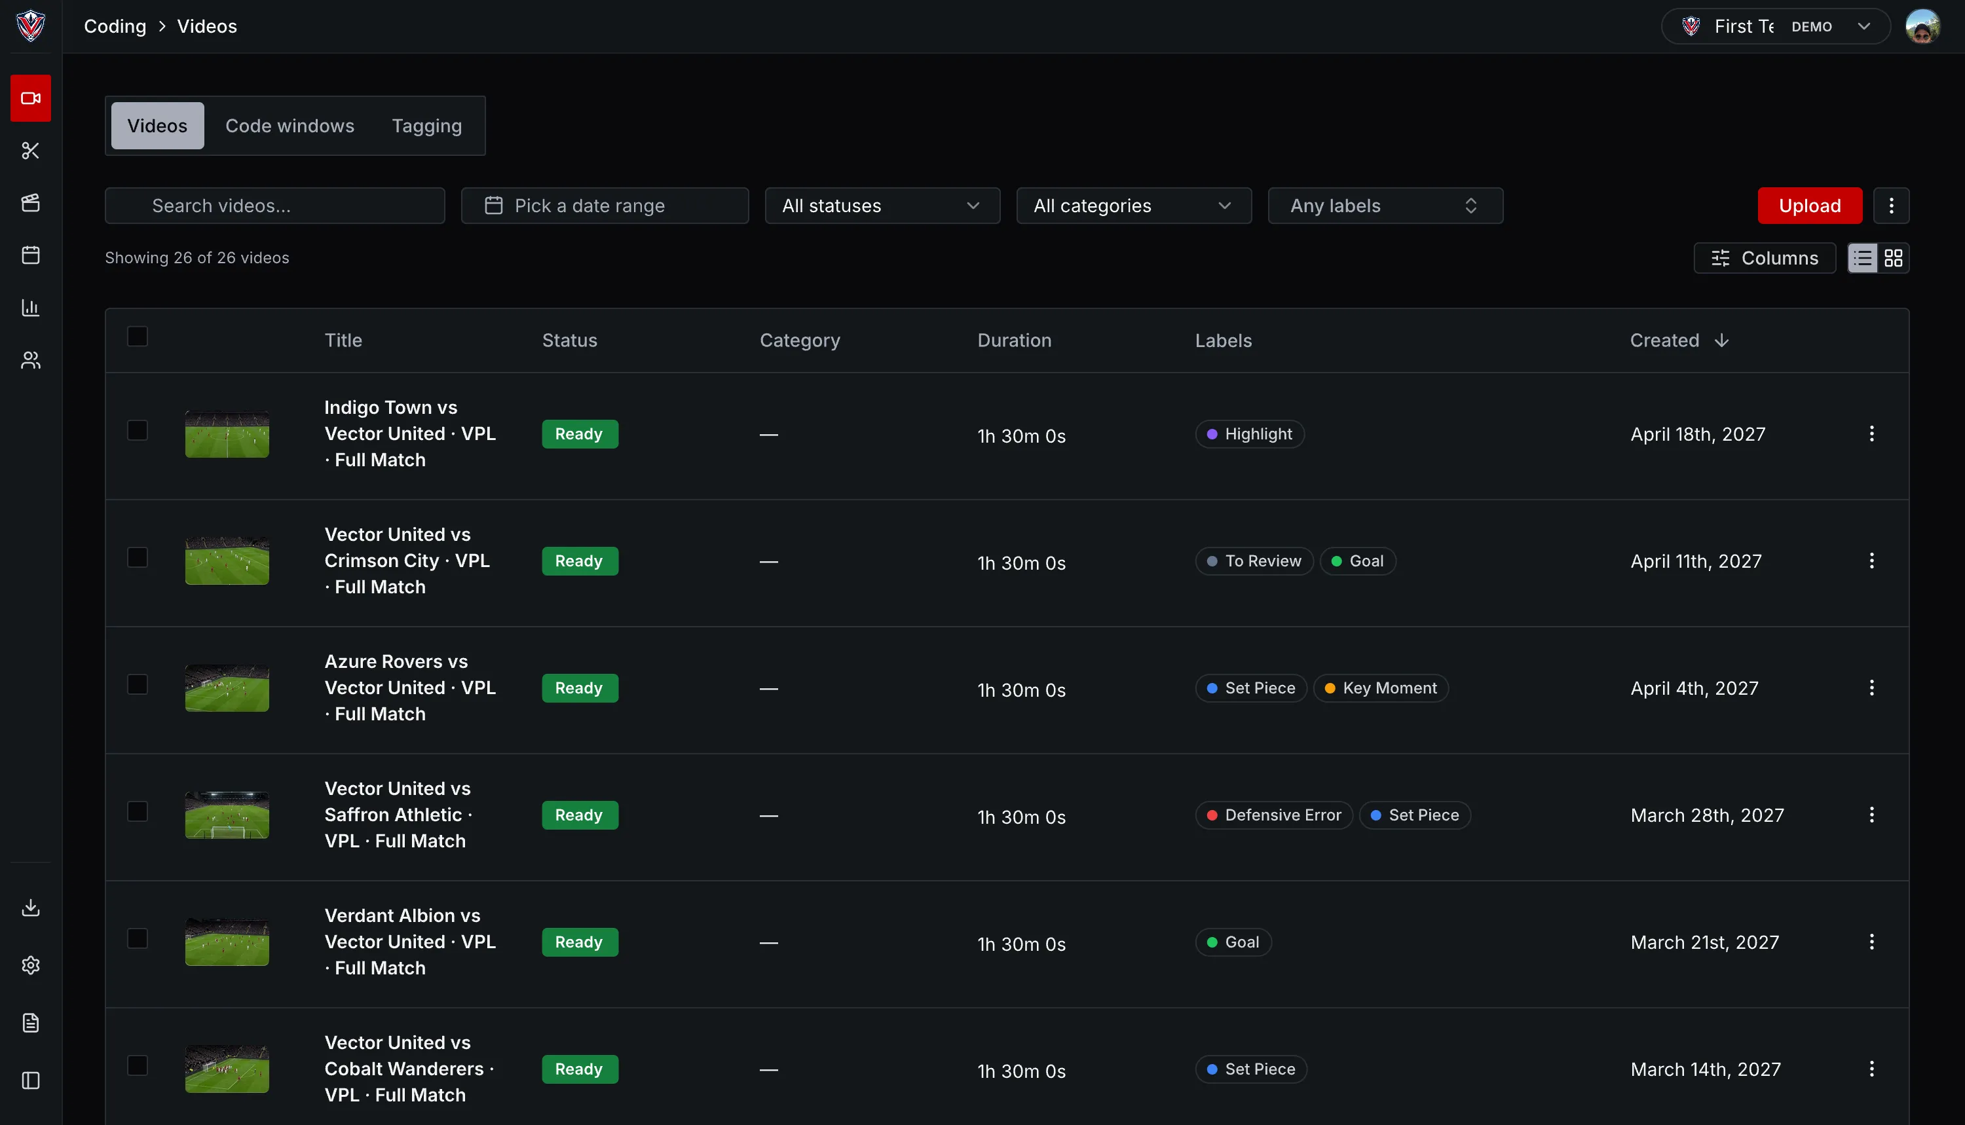Click in the Search videos field
The width and height of the screenshot is (1965, 1125).
[x=275, y=206]
